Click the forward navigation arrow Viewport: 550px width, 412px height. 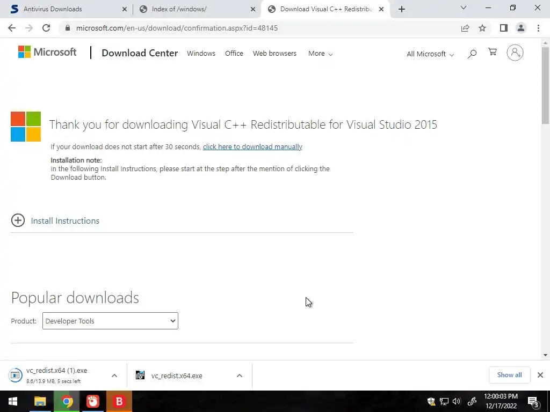(x=29, y=28)
